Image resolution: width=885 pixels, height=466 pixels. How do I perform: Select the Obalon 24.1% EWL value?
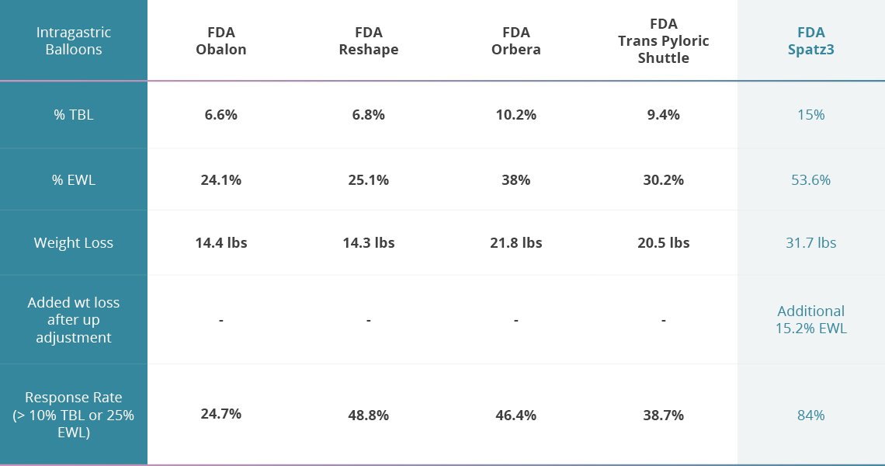(x=221, y=180)
